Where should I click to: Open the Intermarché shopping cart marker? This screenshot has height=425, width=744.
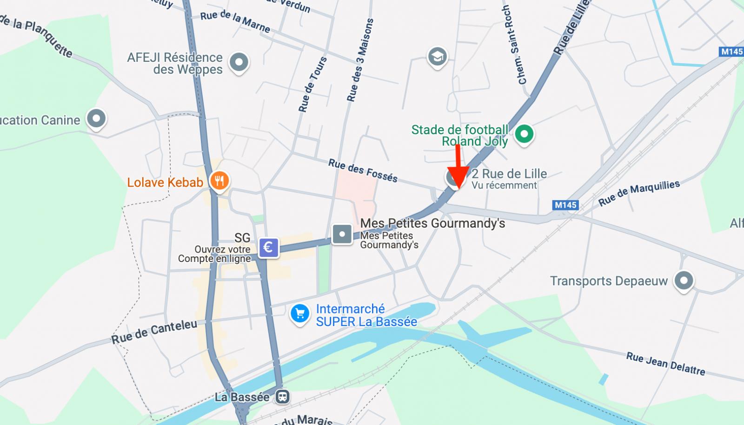click(x=300, y=314)
